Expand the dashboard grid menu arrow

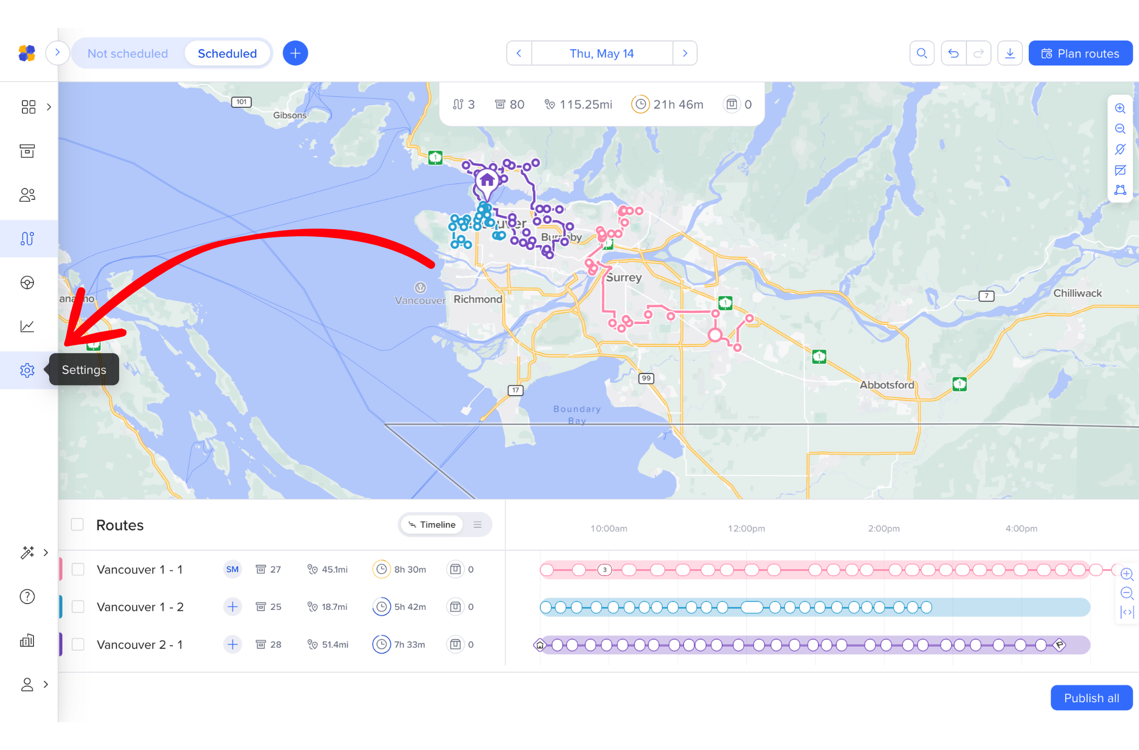[x=49, y=107]
